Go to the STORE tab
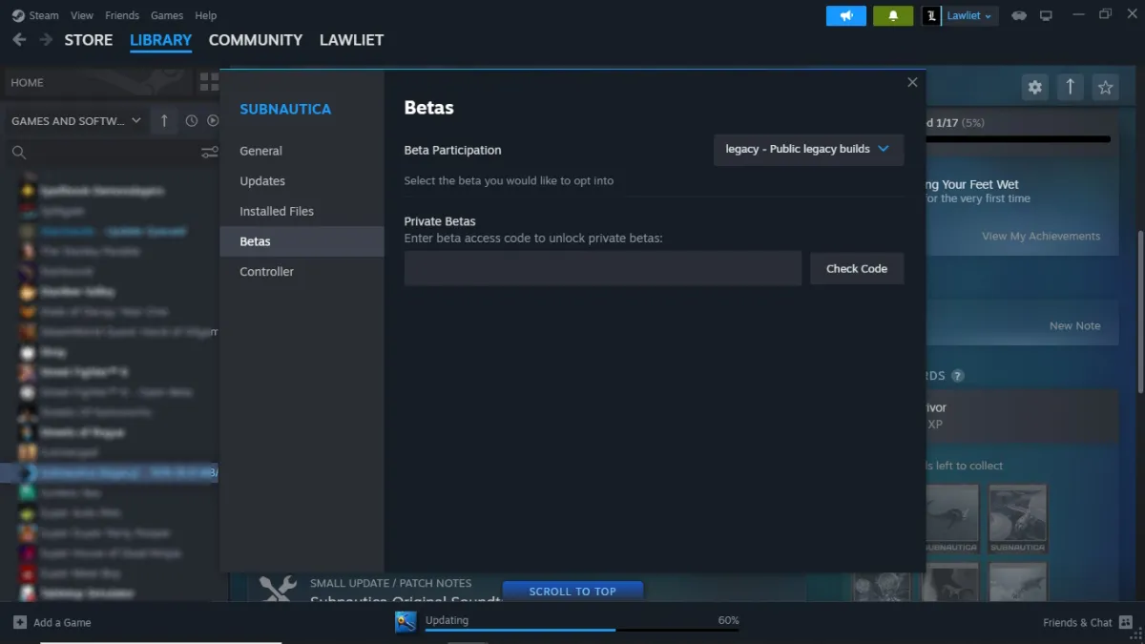The image size is (1145, 644). 89,40
